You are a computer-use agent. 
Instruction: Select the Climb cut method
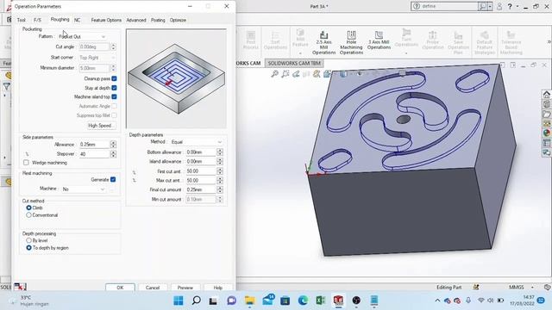click(28, 208)
